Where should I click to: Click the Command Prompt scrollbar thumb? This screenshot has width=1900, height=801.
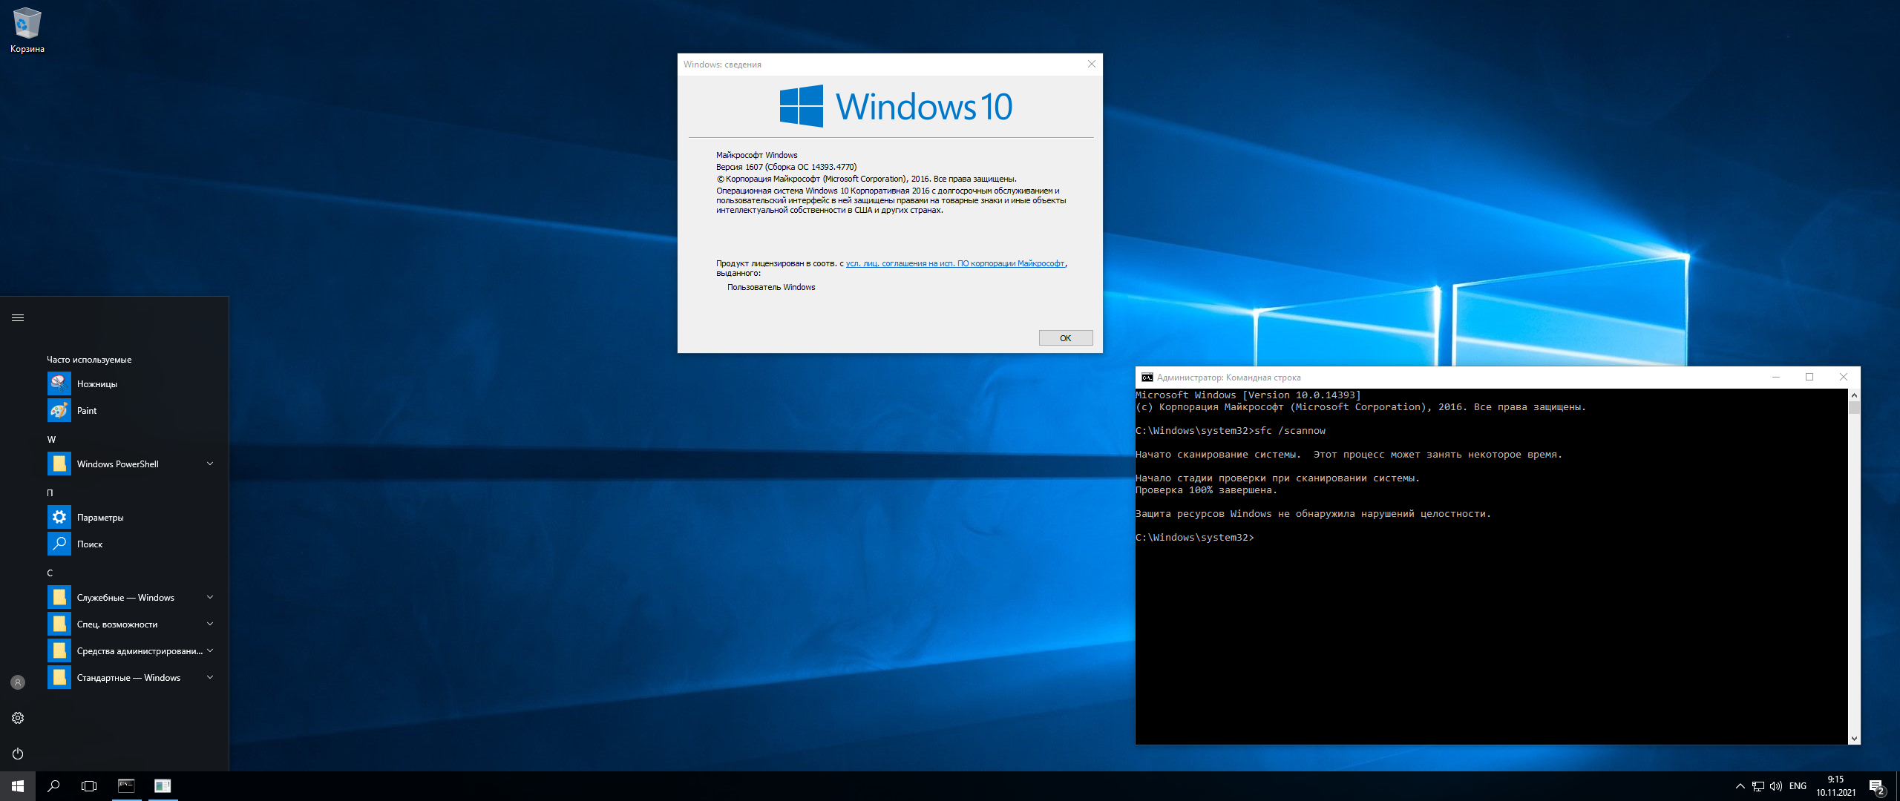click(x=1854, y=407)
